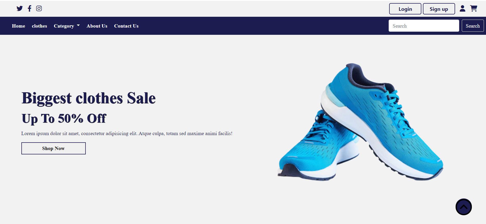The height and width of the screenshot is (224, 486).
Task: Go to the Home page
Action: [x=19, y=26]
